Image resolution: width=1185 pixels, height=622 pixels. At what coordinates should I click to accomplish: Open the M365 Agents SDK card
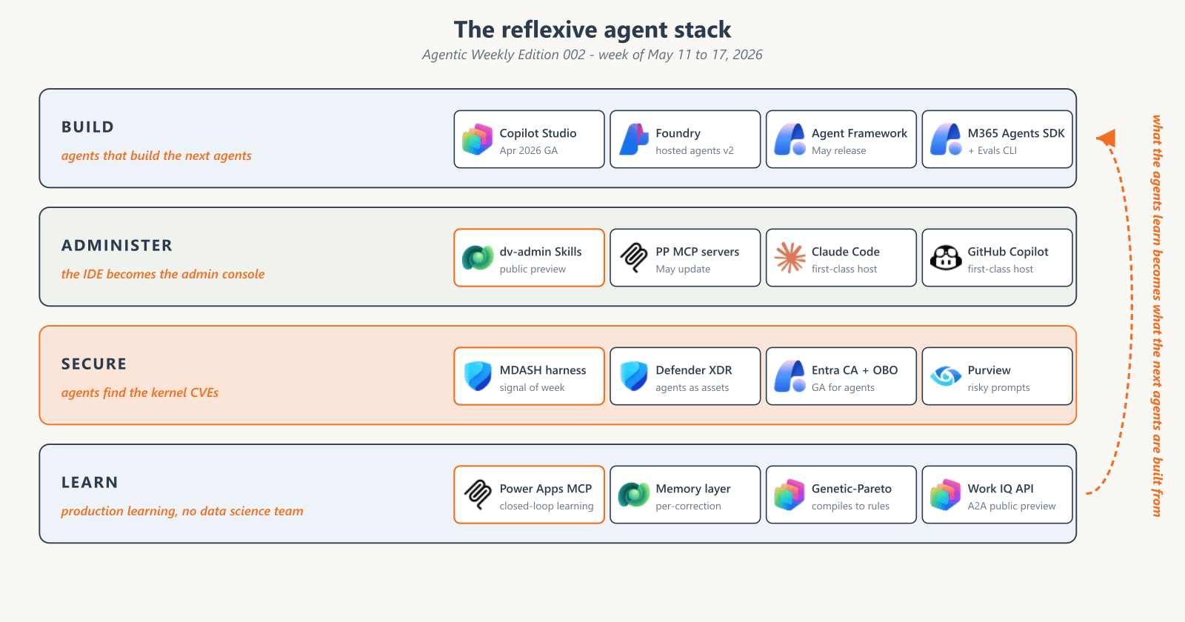998,139
